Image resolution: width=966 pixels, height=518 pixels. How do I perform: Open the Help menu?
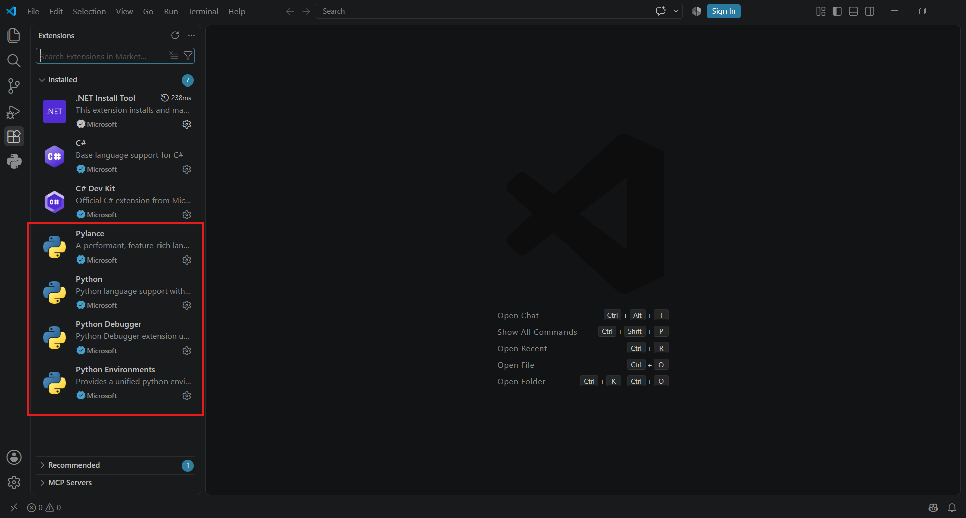point(236,11)
